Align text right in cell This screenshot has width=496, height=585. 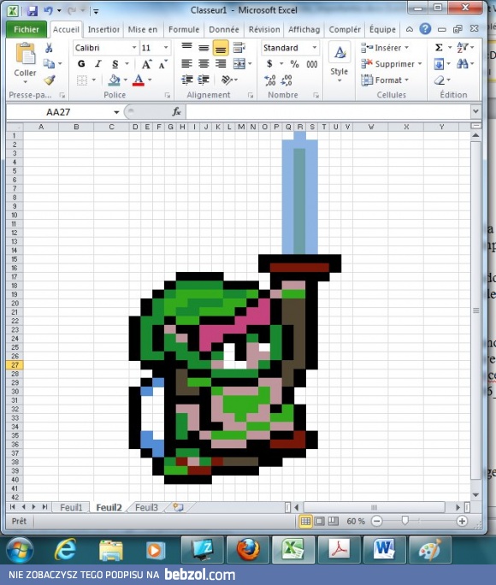(221, 64)
